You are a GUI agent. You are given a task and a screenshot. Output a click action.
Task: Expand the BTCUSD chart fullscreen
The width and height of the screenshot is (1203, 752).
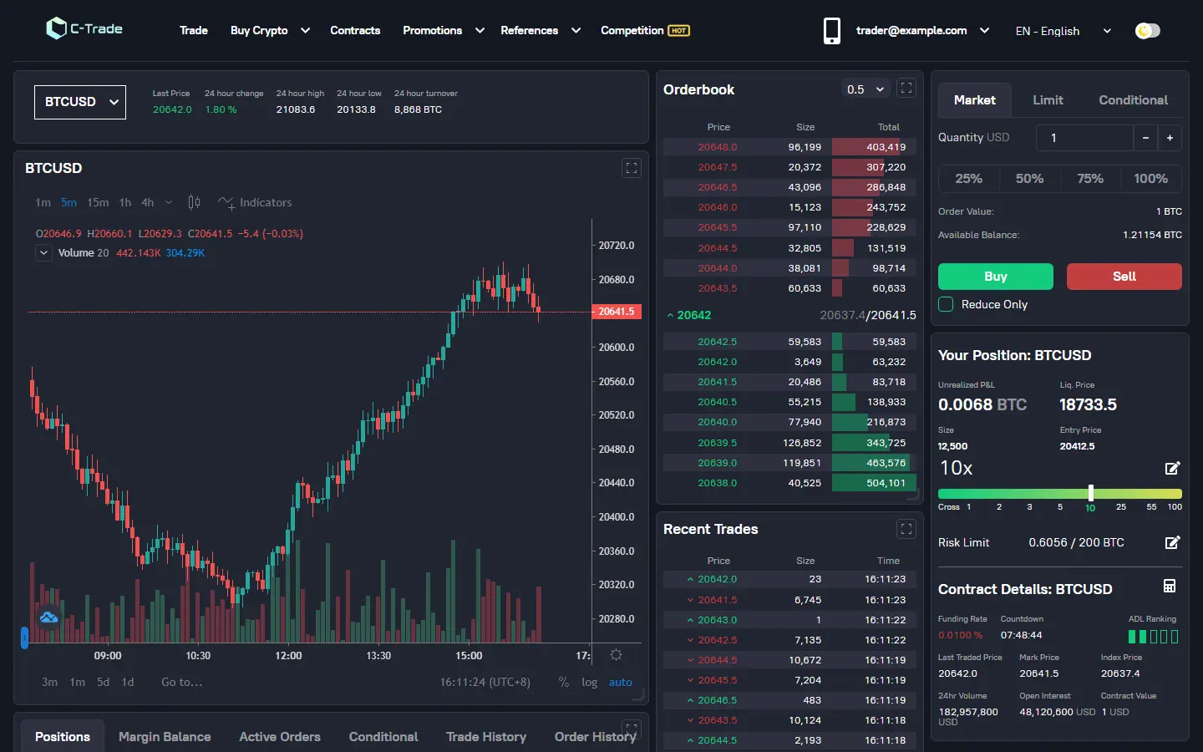[632, 168]
